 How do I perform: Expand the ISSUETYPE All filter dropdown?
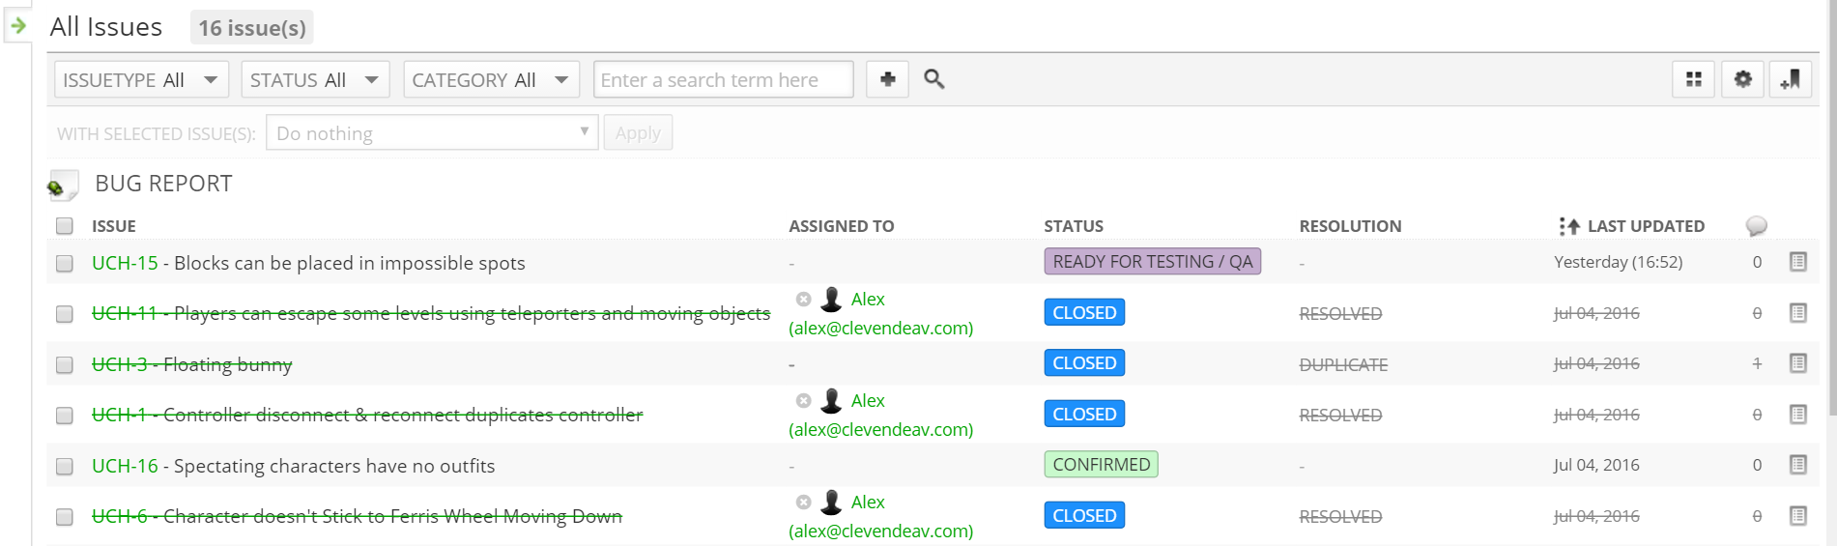(x=141, y=79)
